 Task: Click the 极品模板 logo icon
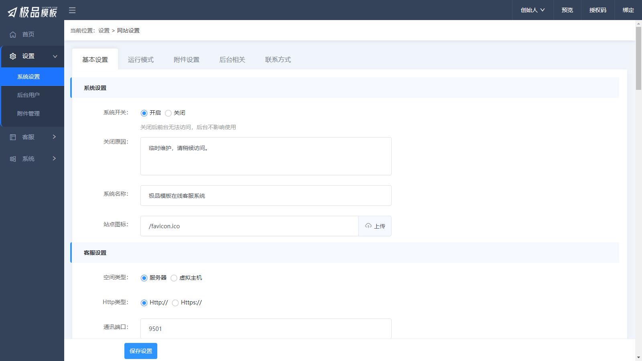click(12, 11)
